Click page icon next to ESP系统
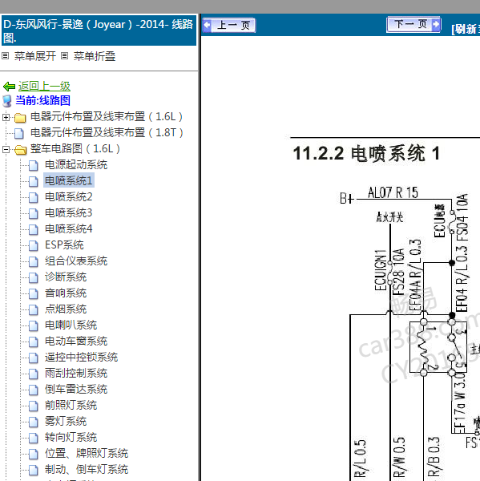The width and height of the screenshot is (480, 481). coord(34,246)
